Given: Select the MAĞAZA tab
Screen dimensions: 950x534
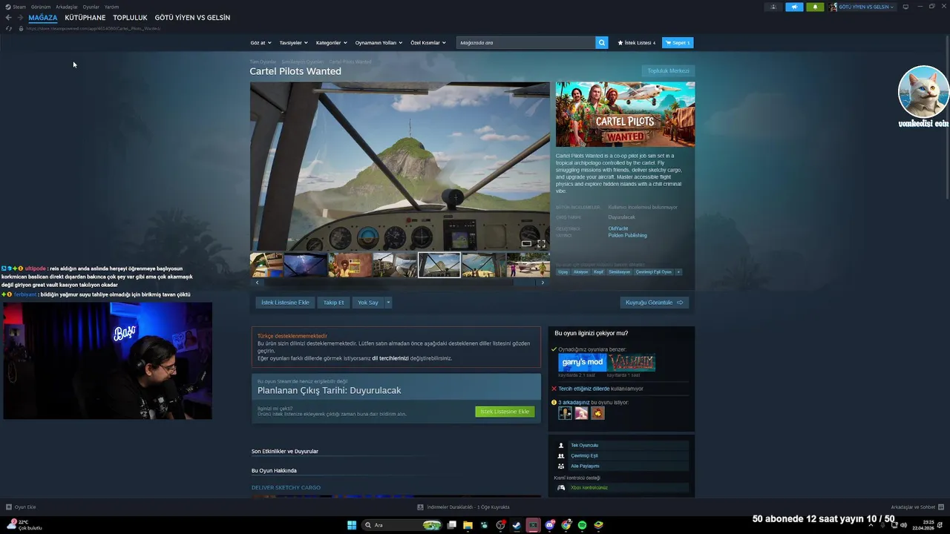Looking at the screenshot, I should pyautogui.click(x=43, y=18).
